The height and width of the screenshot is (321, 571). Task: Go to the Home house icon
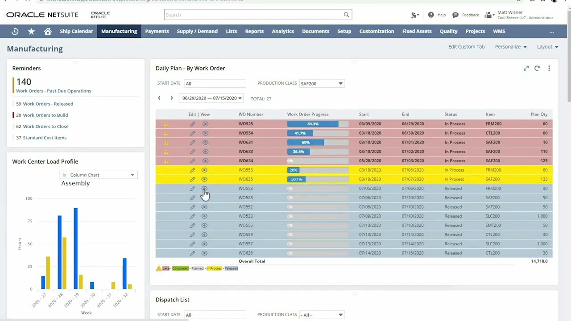pyautogui.click(x=48, y=31)
